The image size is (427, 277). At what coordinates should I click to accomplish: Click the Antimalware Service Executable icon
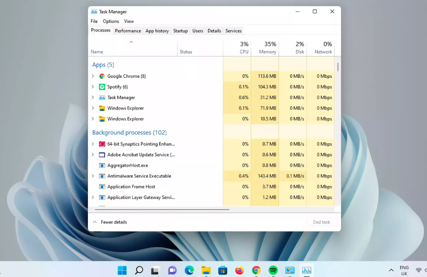(102, 176)
